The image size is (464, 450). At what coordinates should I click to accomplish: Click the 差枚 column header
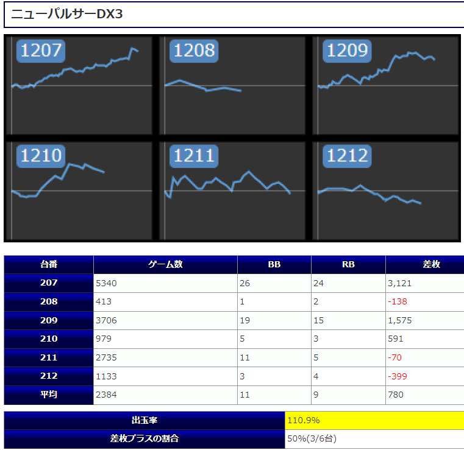[425, 264]
